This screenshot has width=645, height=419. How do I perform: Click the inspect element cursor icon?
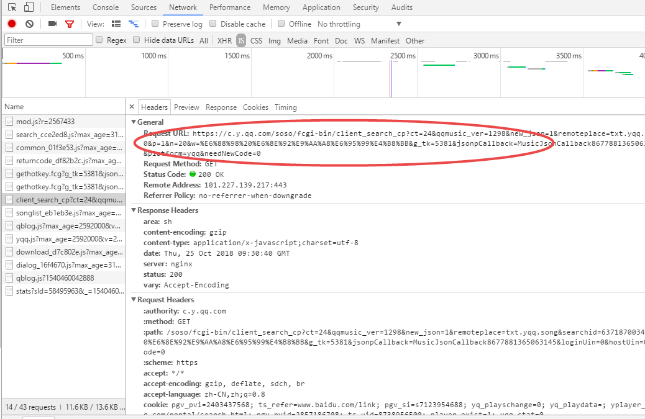[12, 7]
